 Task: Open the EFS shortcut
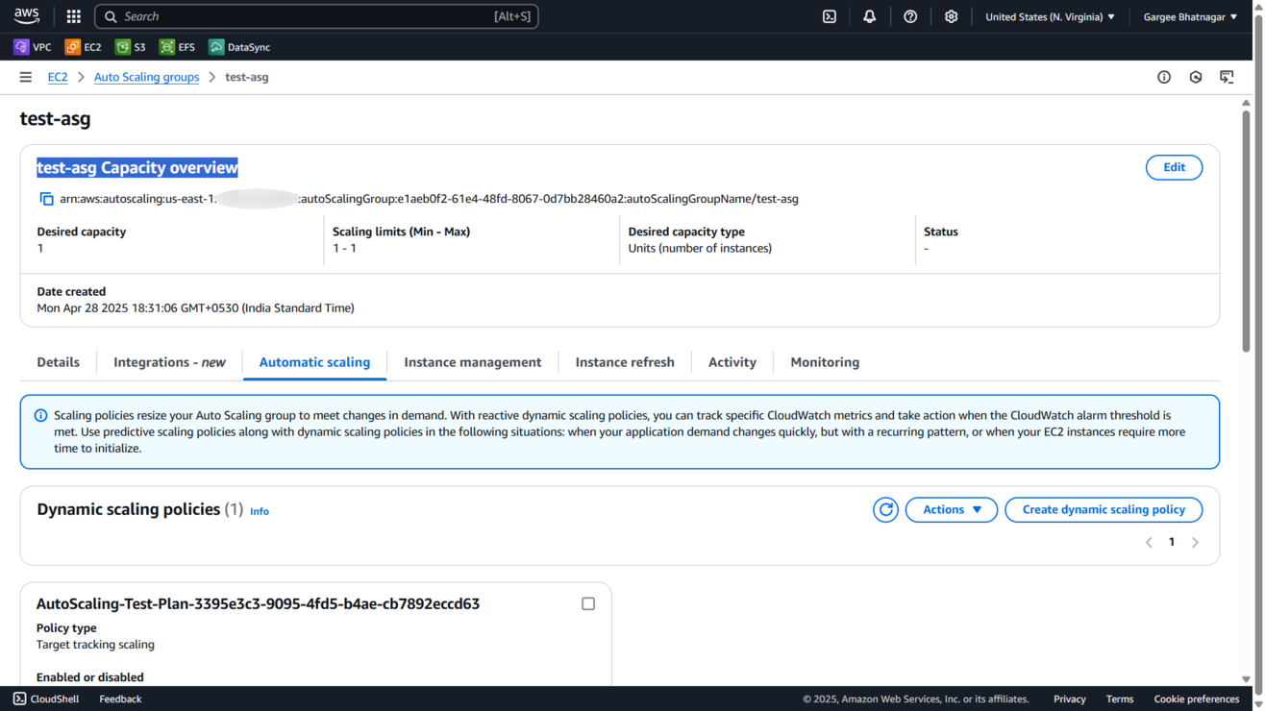(177, 47)
